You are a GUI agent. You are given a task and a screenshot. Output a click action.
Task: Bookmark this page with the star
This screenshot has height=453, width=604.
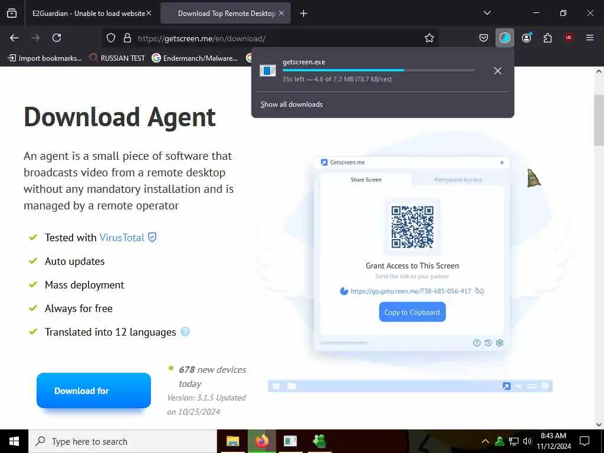[x=429, y=38]
